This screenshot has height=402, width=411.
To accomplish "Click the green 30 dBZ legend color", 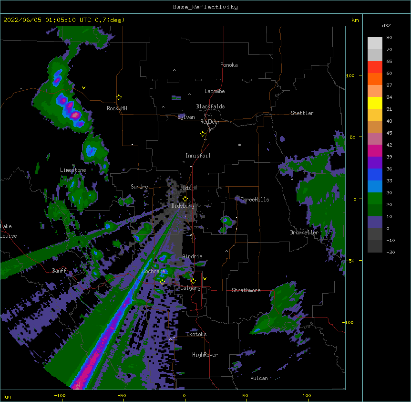I will (x=375, y=198).
